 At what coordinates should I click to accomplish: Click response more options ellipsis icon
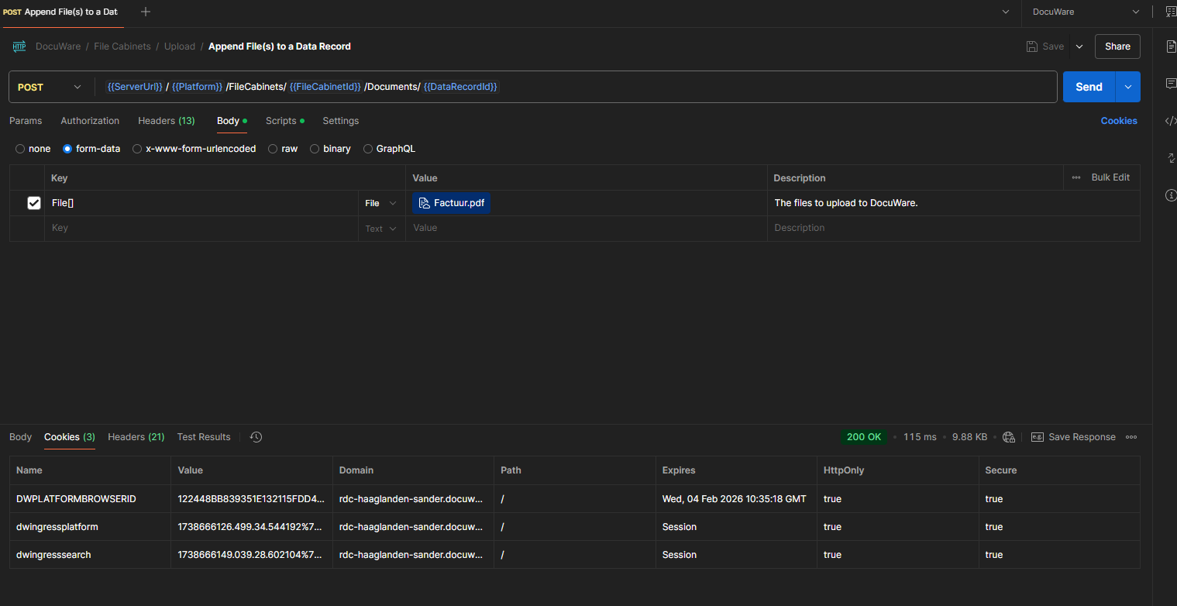point(1131,437)
